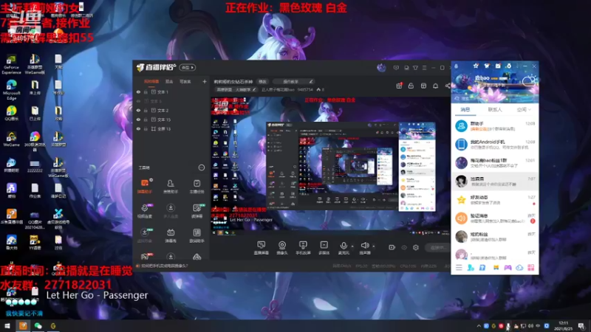591x332 pixels.
Task: Open the 2222222 desktop item
Action: tap(35, 165)
